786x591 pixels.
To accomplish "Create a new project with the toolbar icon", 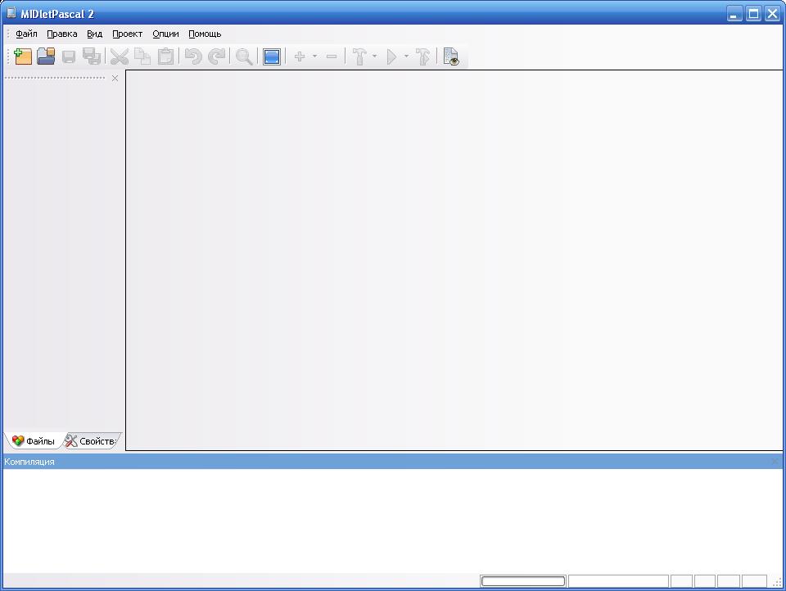I will pyautogui.click(x=23, y=56).
